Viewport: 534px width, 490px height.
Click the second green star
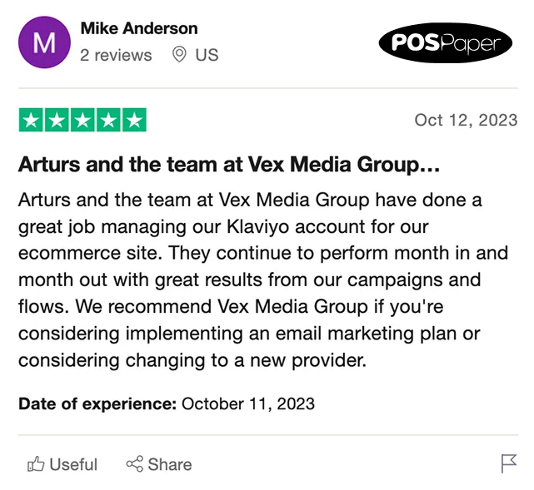[57, 120]
